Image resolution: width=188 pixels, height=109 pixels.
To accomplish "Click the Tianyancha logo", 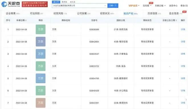I will click(11, 4).
